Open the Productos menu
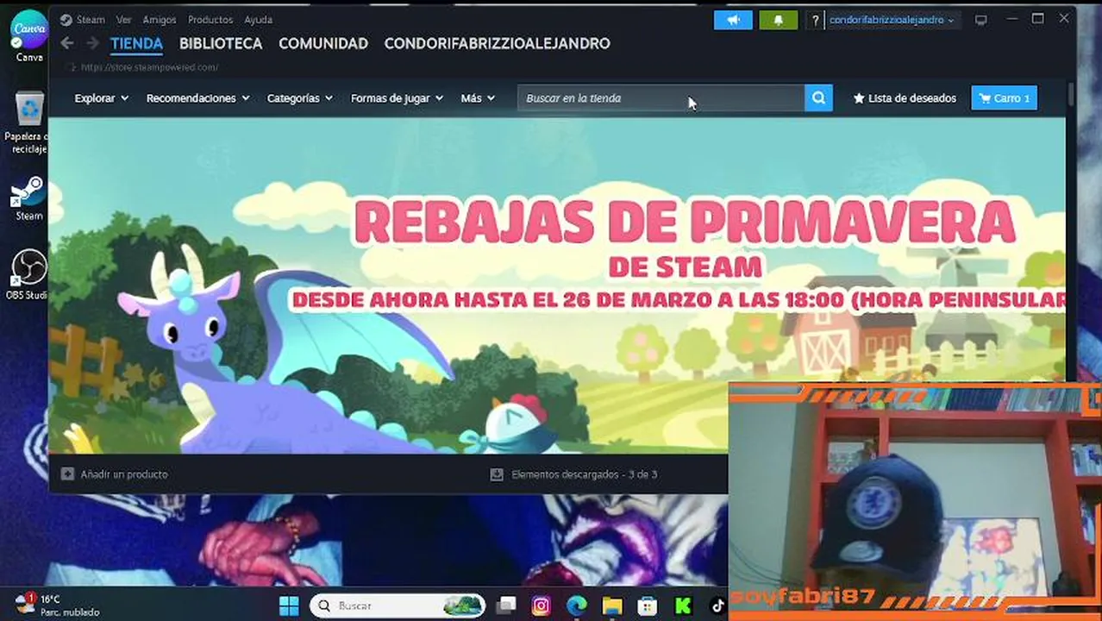The height and width of the screenshot is (621, 1102). pyautogui.click(x=210, y=19)
